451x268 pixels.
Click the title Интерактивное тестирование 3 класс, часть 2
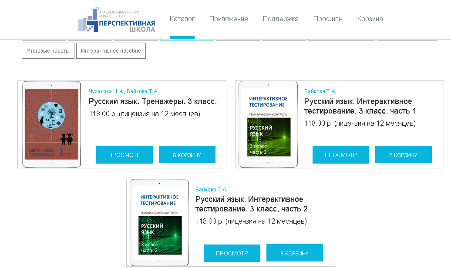tap(251, 204)
